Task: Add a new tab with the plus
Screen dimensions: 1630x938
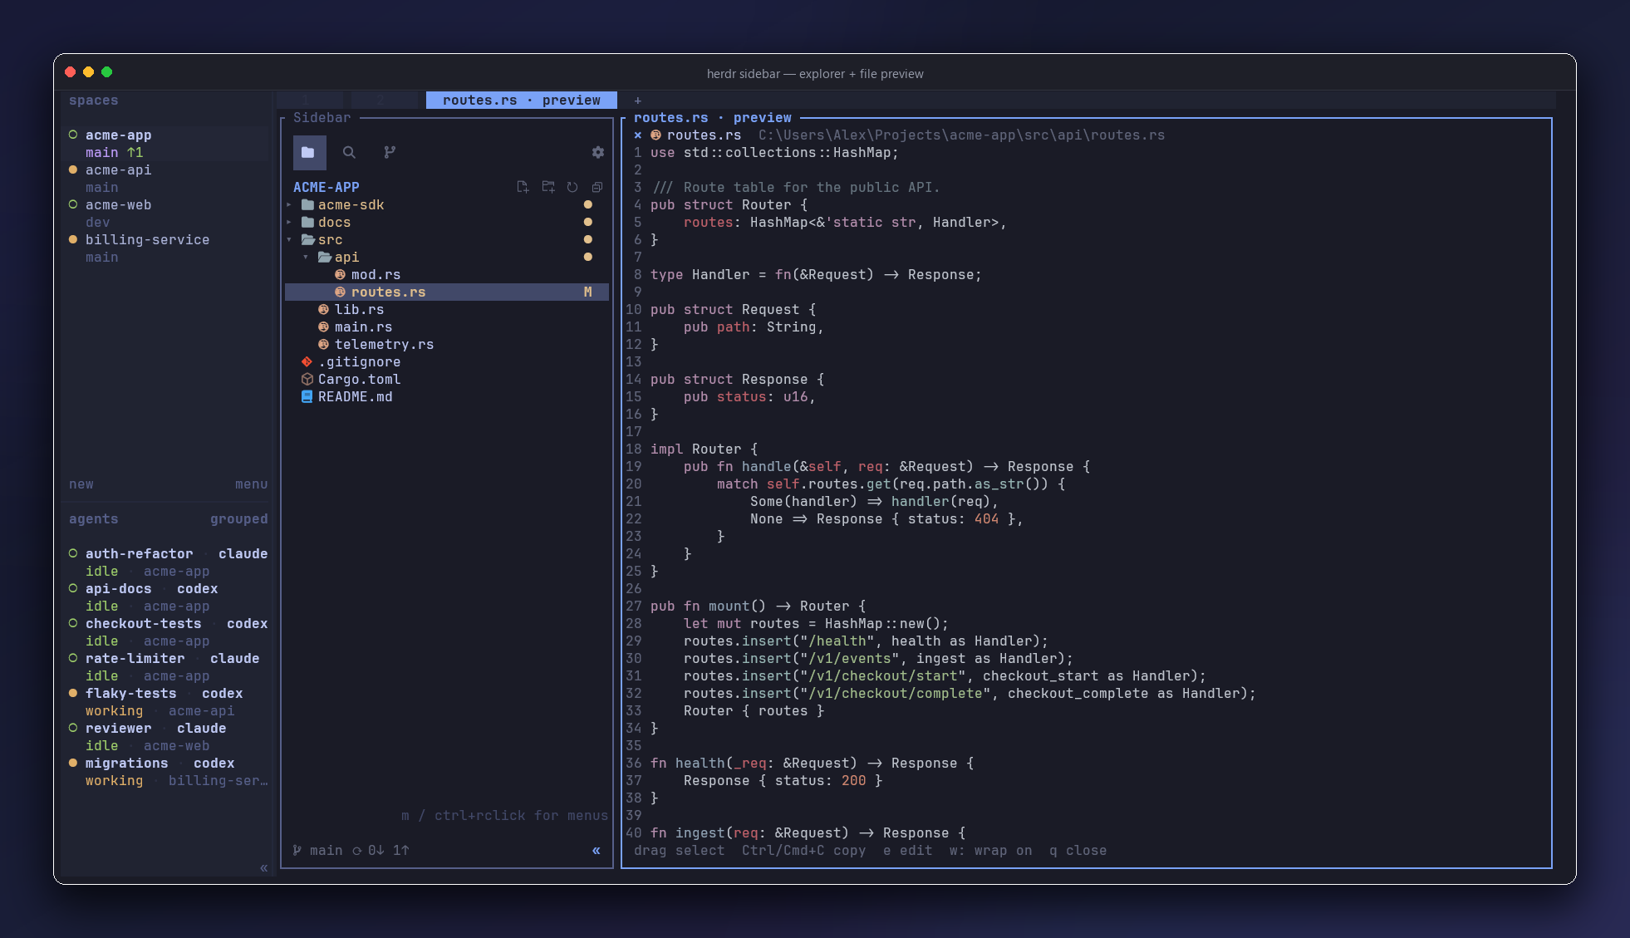Action: click(x=638, y=101)
